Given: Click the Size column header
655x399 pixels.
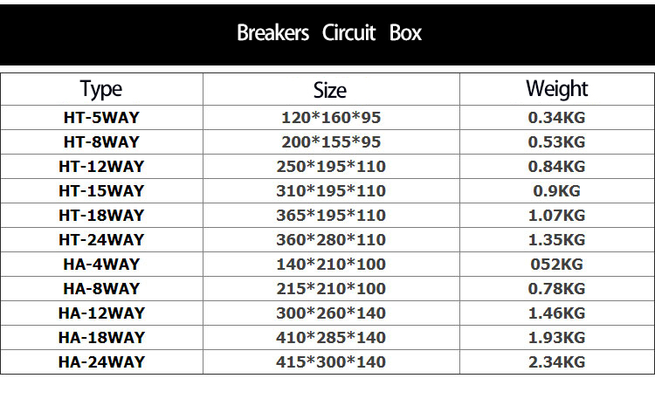Looking at the screenshot, I should click(x=330, y=90).
